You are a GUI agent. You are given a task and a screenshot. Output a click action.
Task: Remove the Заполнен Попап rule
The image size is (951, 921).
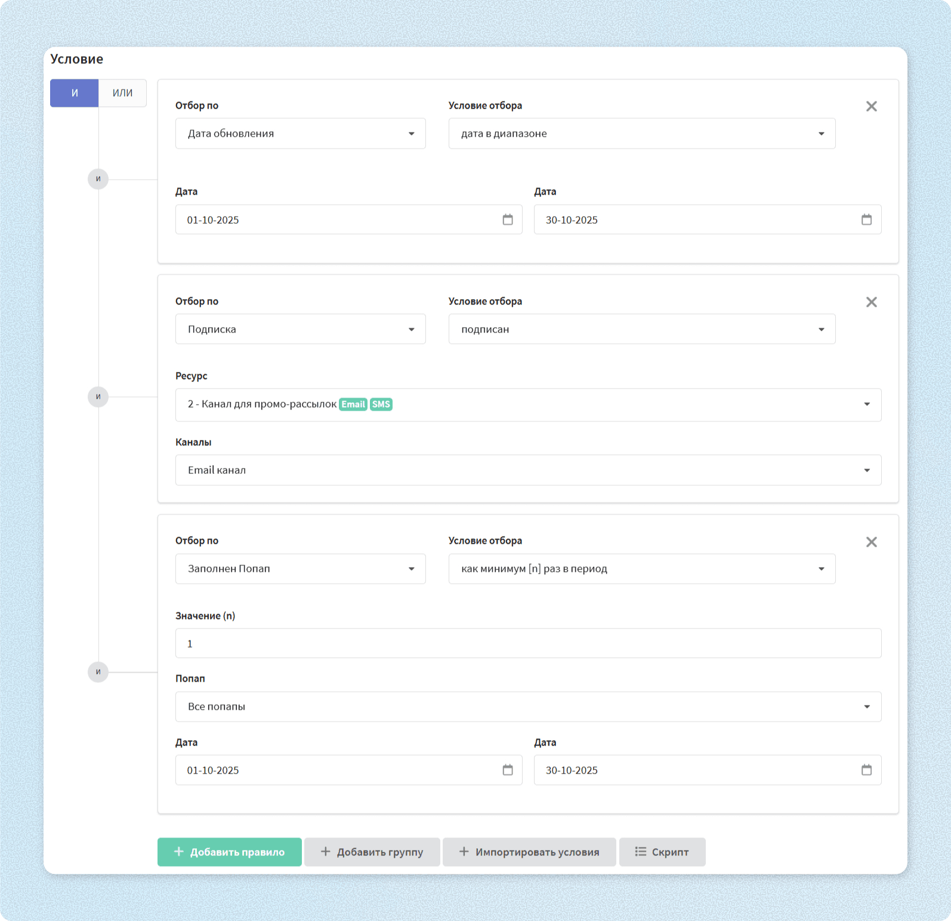click(871, 542)
